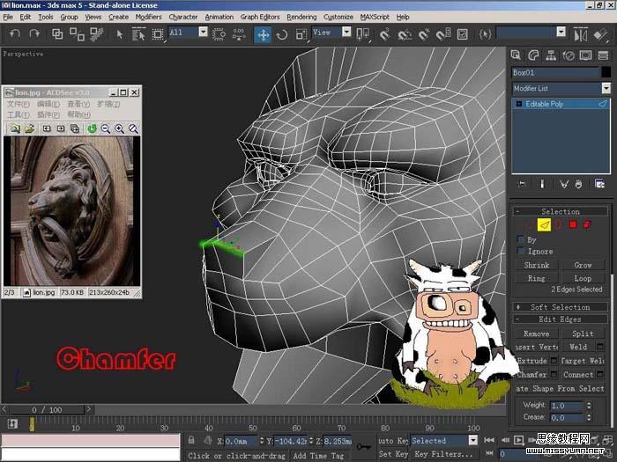Enable the Ignore Backfacing checkbox

click(x=520, y=251)
